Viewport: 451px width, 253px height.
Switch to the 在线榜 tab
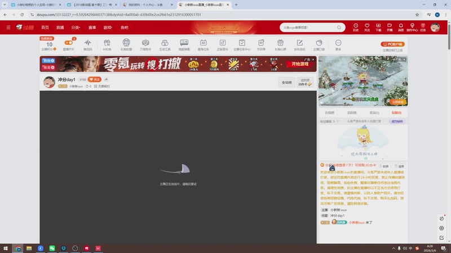tap(329, 113)
